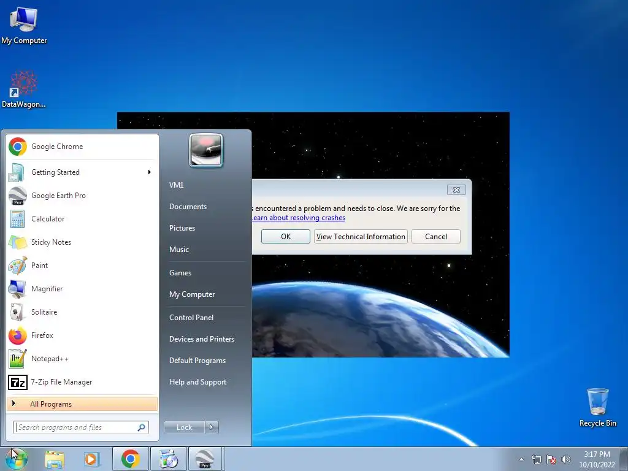Click the user account picture
This screenshot has height=471, width=628.
pos(206,150)
